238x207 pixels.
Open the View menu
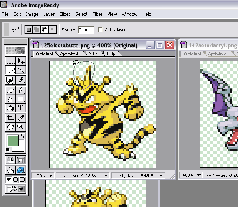(x=112, y=14)
